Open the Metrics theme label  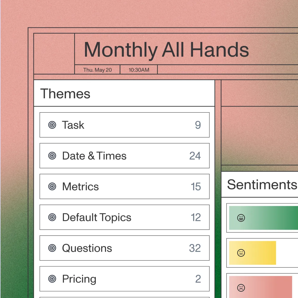point(80,187)
